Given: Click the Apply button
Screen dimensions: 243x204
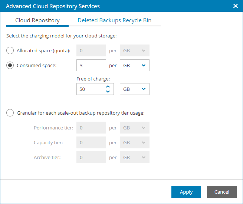Looking at the screenshot, I should click(186, 192).
